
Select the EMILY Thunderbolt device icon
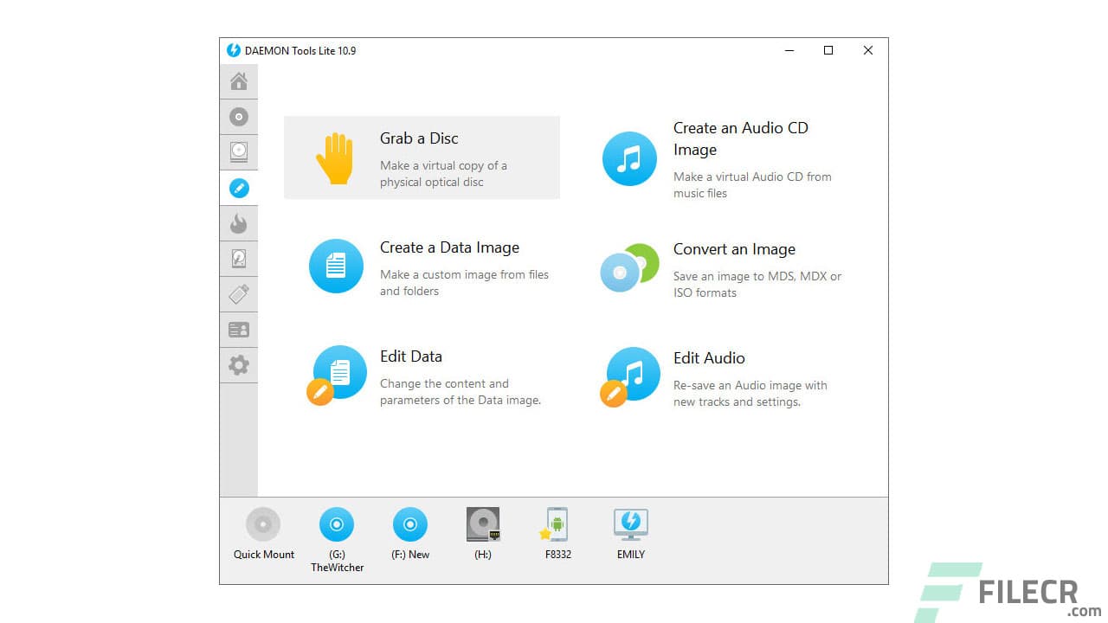(629, 524)
